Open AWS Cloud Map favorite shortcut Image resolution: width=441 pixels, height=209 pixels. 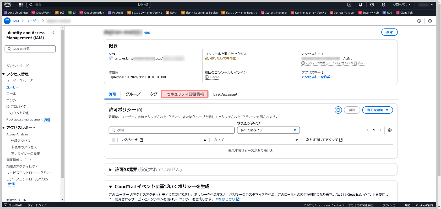pyautogui.click(x=16, y=13)
